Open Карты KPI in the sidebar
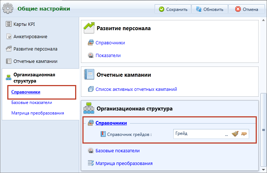Viewport: 267px width, 173px height. click(x=24, y=24)
